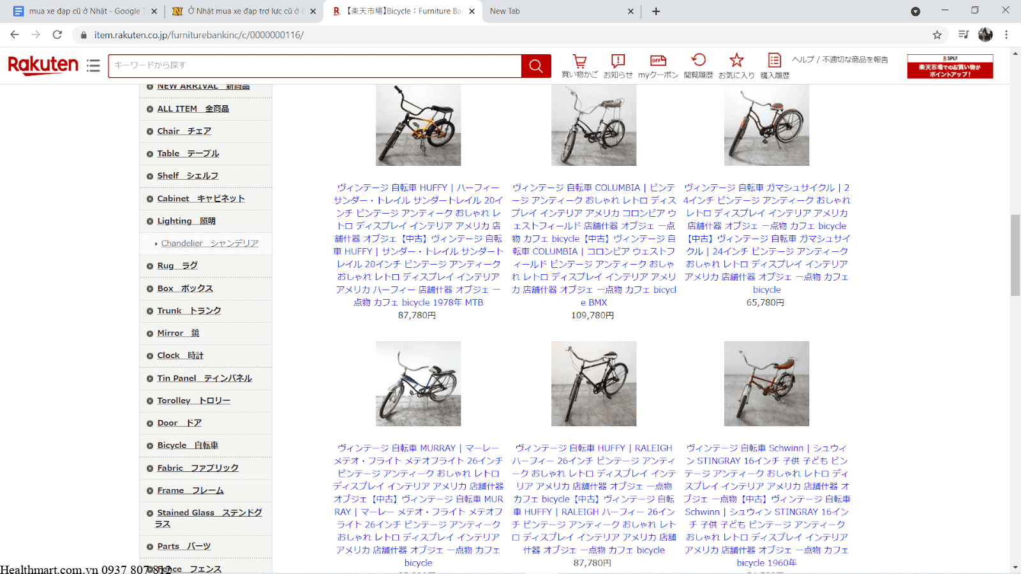Switch to the New Tab tab
This screenshot has height=574, width=1021.
pyautogui.click(x=562, y=11)
